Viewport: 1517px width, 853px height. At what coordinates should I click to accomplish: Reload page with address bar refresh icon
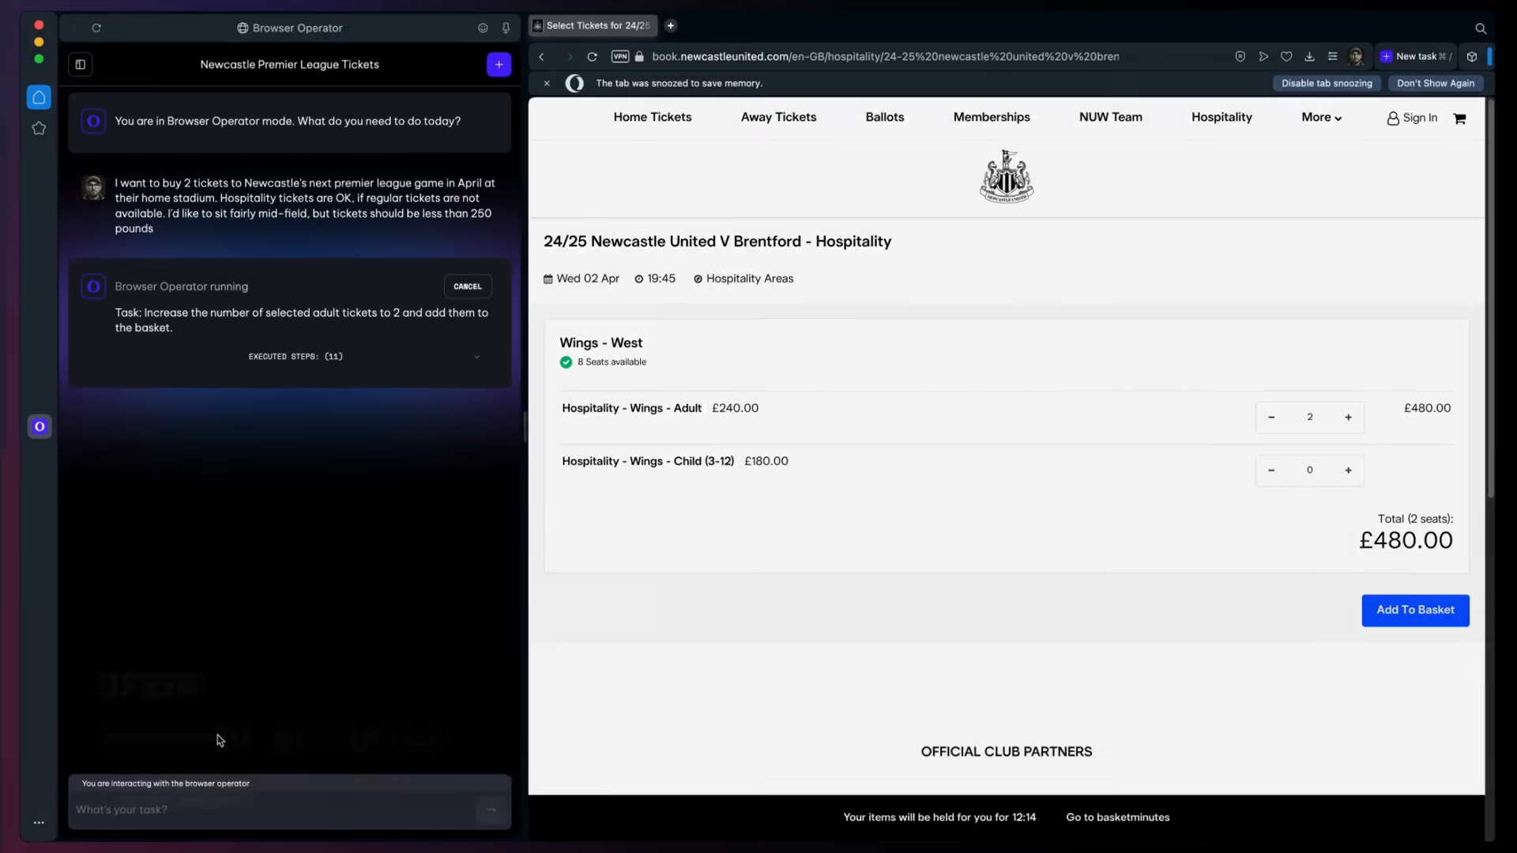tap(592, 57)
